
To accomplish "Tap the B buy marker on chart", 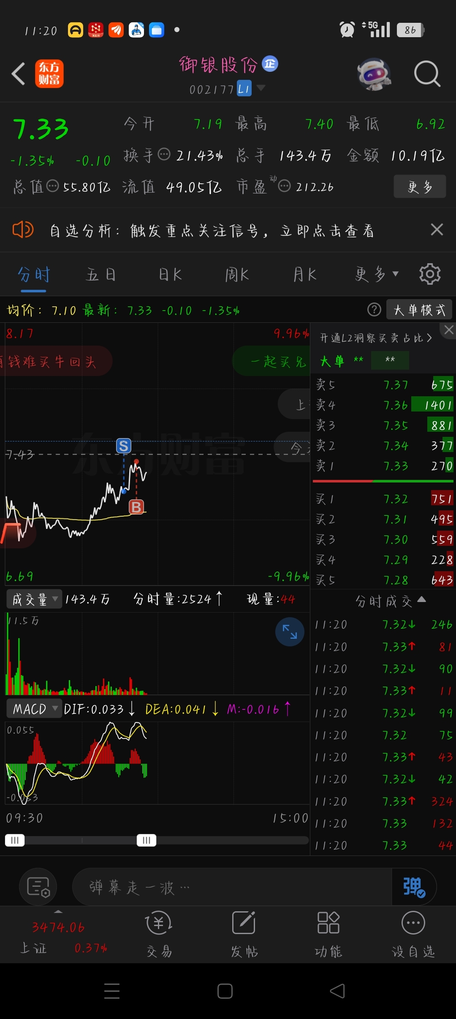I will 136,507.
